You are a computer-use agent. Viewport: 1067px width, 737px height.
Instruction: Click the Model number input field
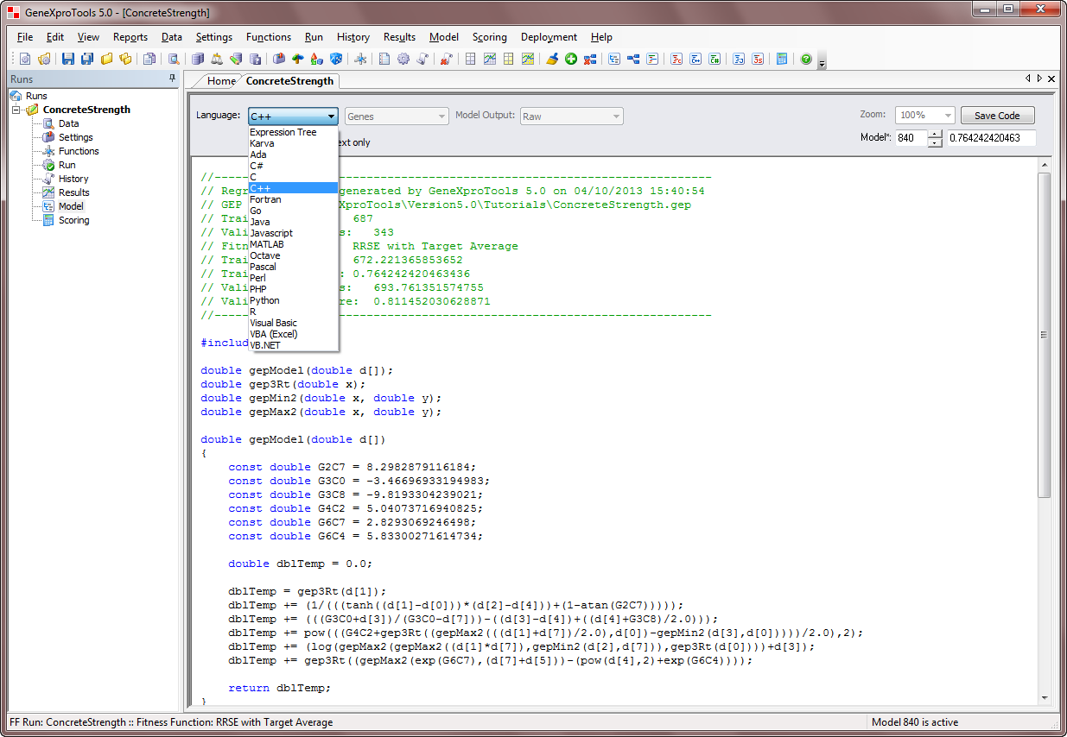910,138
